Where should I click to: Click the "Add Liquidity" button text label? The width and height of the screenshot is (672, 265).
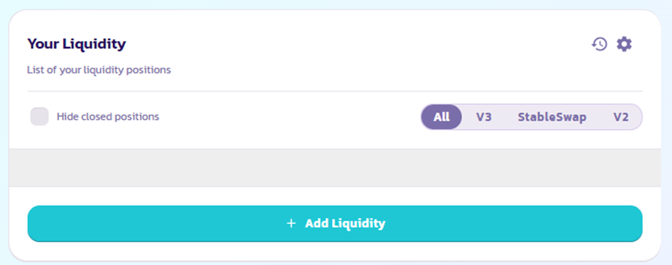(345, 223)
